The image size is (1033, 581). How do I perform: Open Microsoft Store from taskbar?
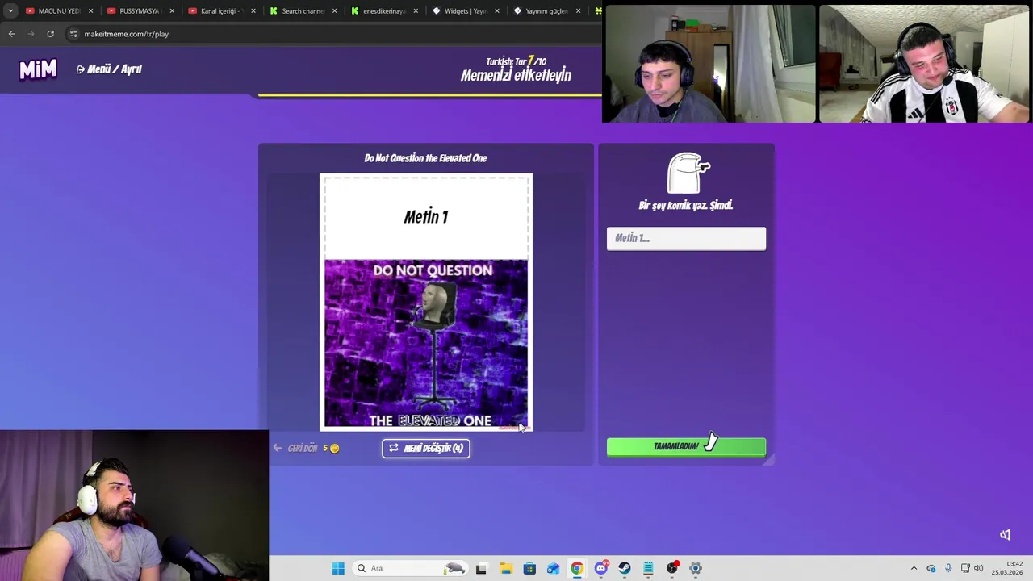529,568
